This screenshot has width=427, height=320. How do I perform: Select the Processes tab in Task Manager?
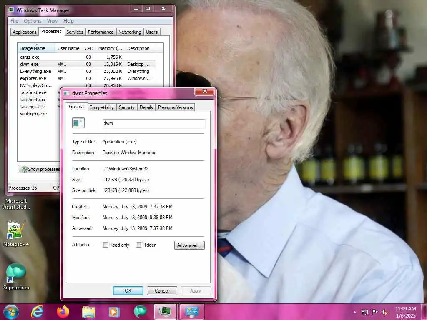51,31
